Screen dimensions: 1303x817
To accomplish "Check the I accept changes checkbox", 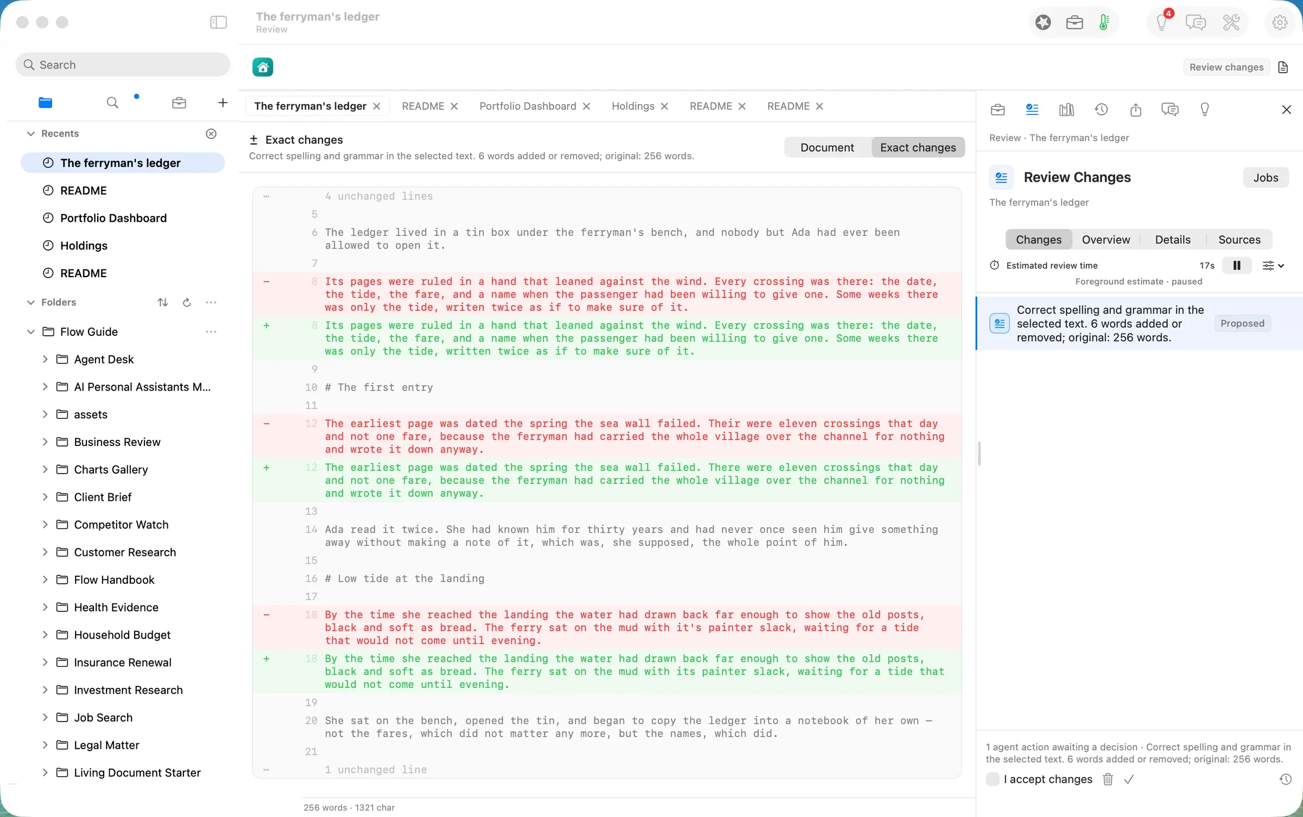I will click(x=992, y=780).
